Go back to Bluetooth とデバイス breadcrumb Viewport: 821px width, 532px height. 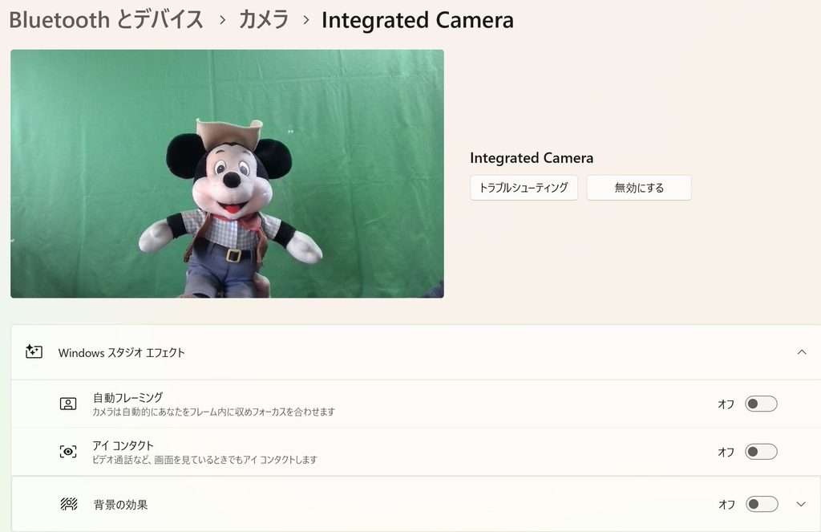107,20
